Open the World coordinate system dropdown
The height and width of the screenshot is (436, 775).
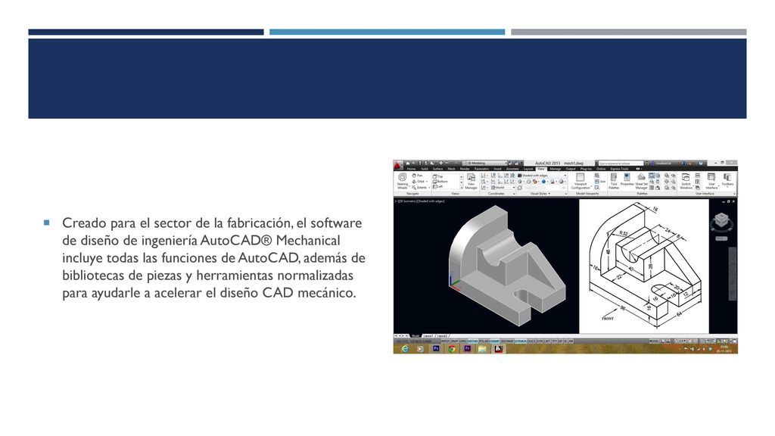point(503,188)
